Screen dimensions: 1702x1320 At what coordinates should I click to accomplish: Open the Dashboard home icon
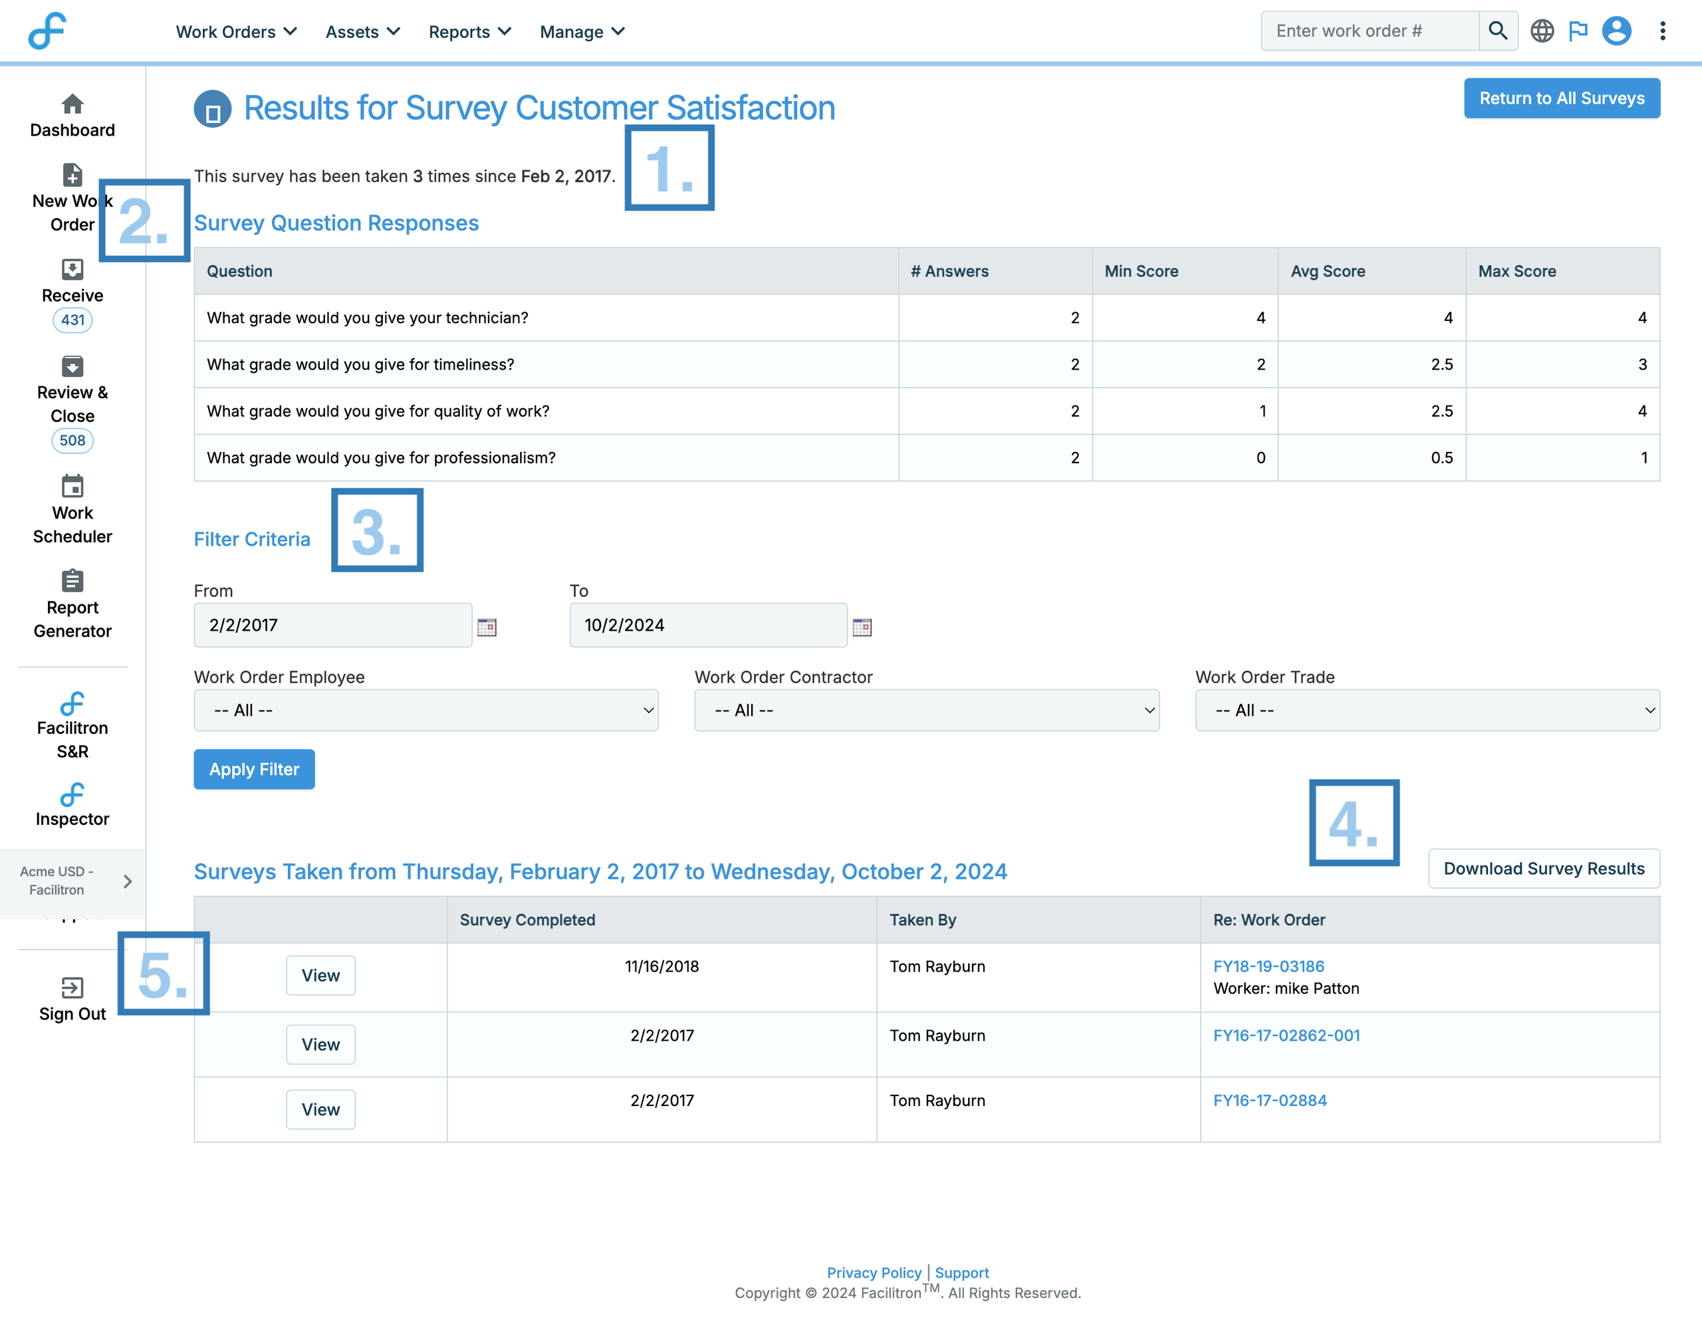72,104
